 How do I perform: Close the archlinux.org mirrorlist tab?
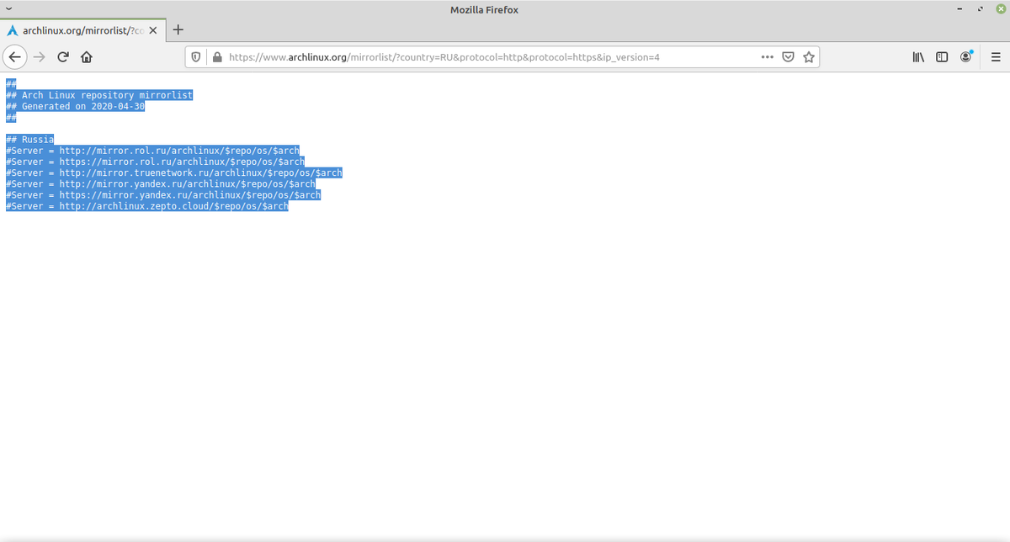click(x=152, y=30)
